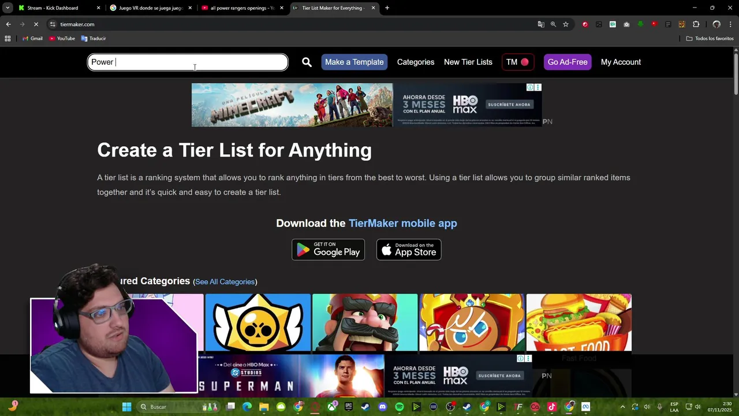The height and width of the screenshot is (416, 739).
Task: Open the Windows Start button
Action: (126, 407)
